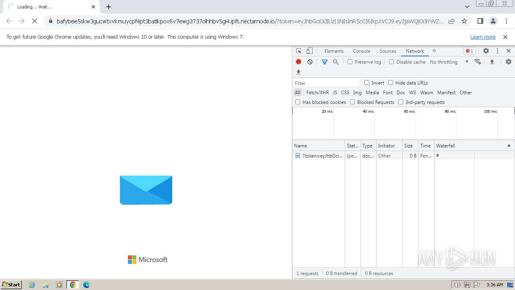Check 3rd-party requests

(x=401, y=102)
